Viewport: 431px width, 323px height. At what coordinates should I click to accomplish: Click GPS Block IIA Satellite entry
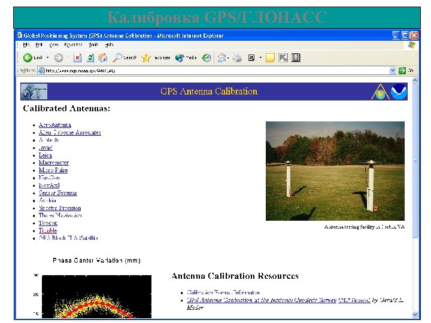pyautogui.click(x=68, y=238)
